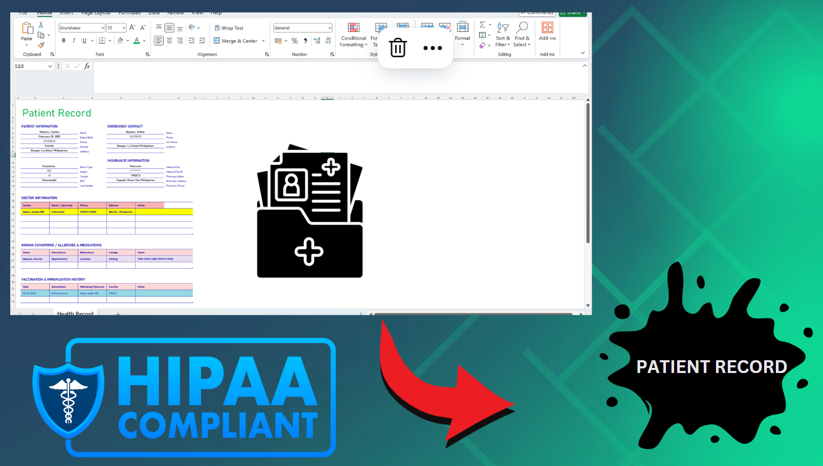
Task: Open the General number format dropdown
Action: (x=330, y=28)
